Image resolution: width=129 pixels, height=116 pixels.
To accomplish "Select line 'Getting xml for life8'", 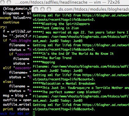I will click(81, 105).
